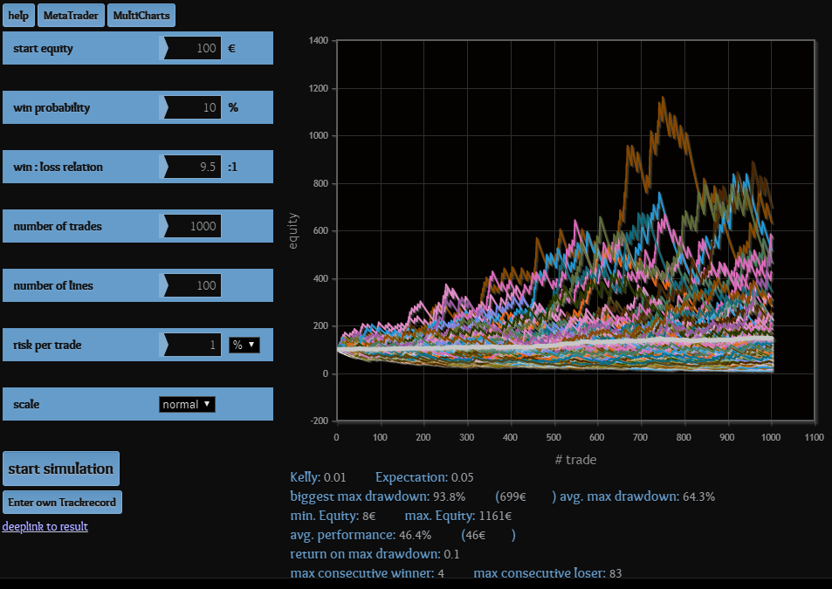Click the (46€ performance amount

[x=473, y=535]
